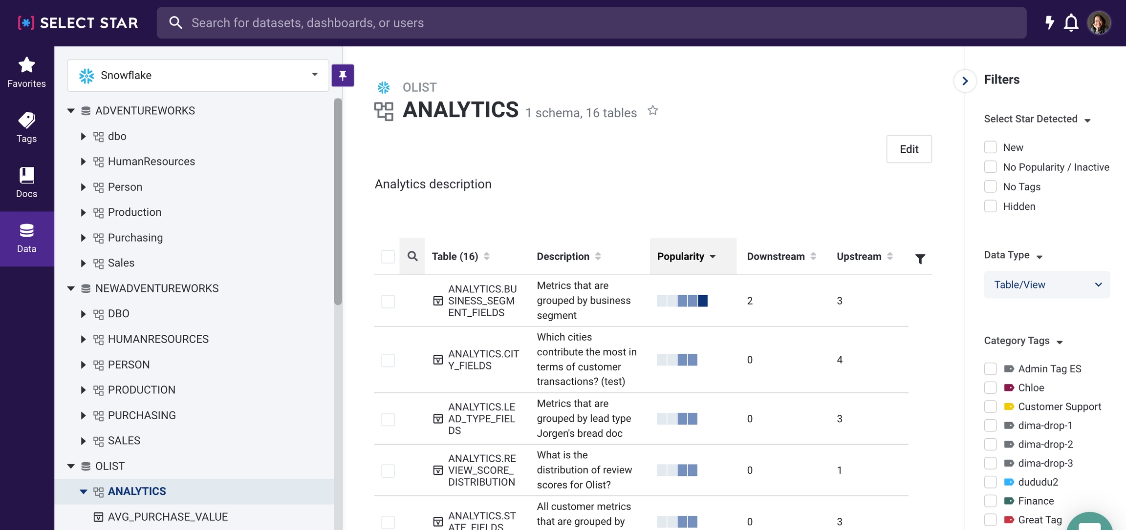Open the Tags sidebar section
Viewport: 1126px width, 530px height.
pyautogui.click(x=26, y=127)
